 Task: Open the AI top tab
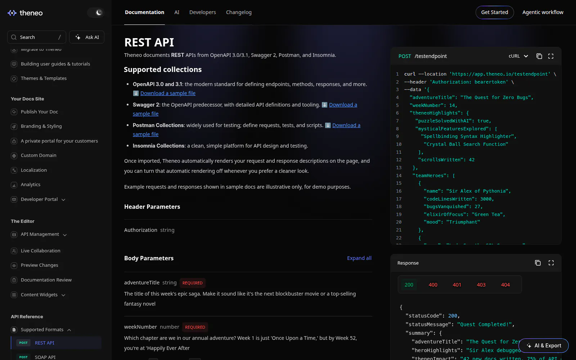(177, 12)
